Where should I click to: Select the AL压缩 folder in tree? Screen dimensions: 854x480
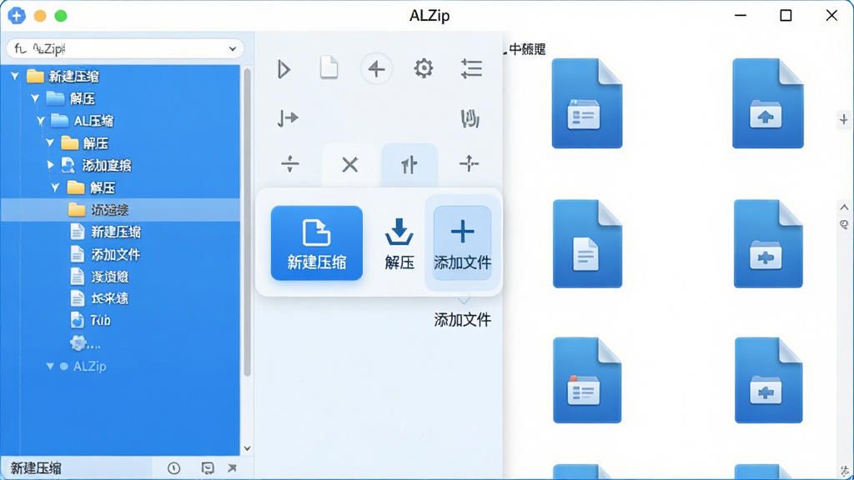click(x=82, y=121)
